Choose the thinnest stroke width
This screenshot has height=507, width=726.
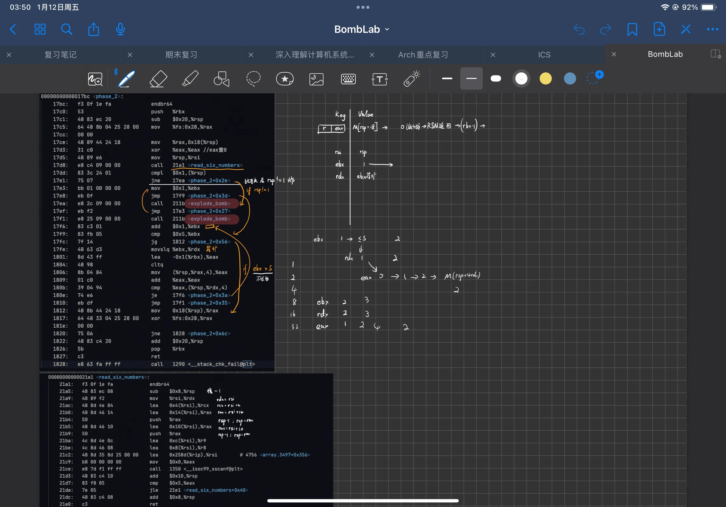[x=447, y=78]
